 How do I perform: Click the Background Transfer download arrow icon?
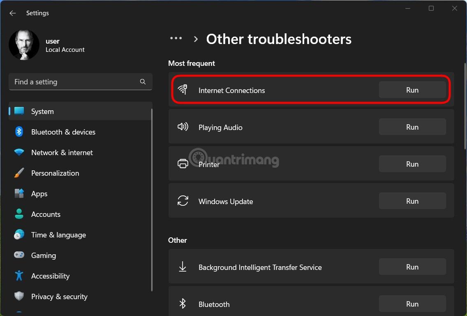pyautogui.click(x=183, y=267)
